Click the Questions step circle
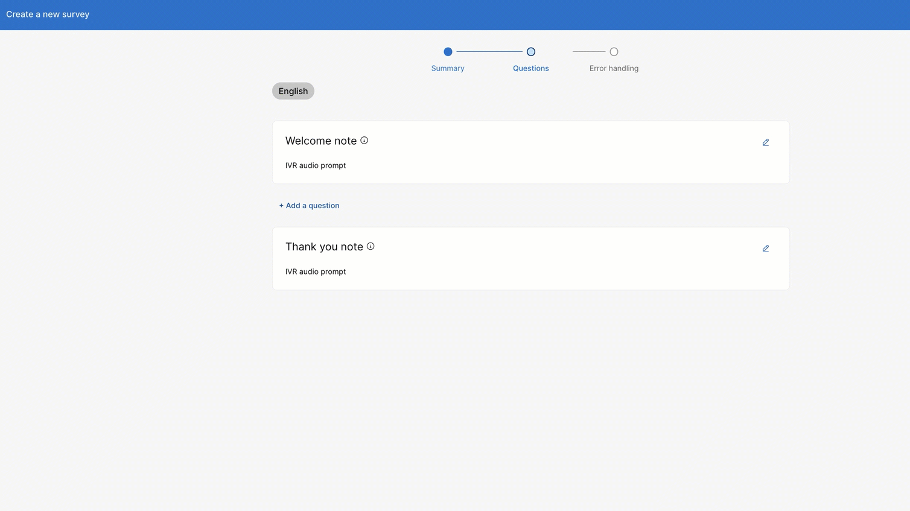Screen dimensions: 910x511 (530, 52)
